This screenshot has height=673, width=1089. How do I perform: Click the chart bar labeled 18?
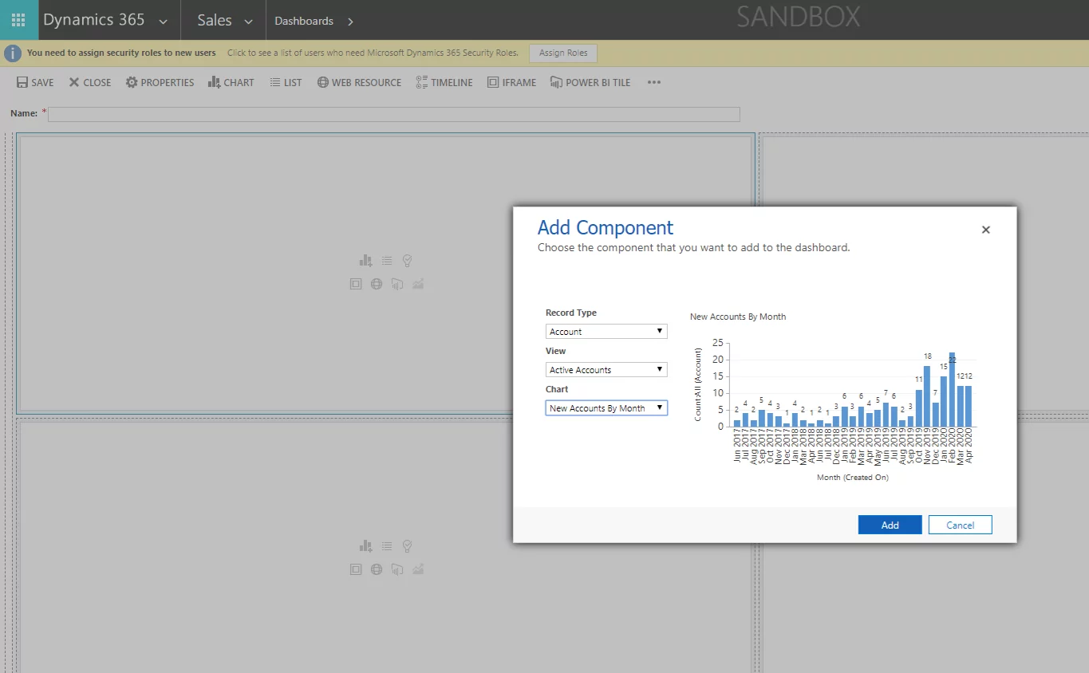click(927, 396)
